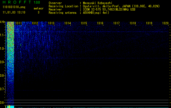The height and width of the screenshot is (108, 171).
Task: Click the cyan signal level bar at bottom left
Action: [11, 107]
